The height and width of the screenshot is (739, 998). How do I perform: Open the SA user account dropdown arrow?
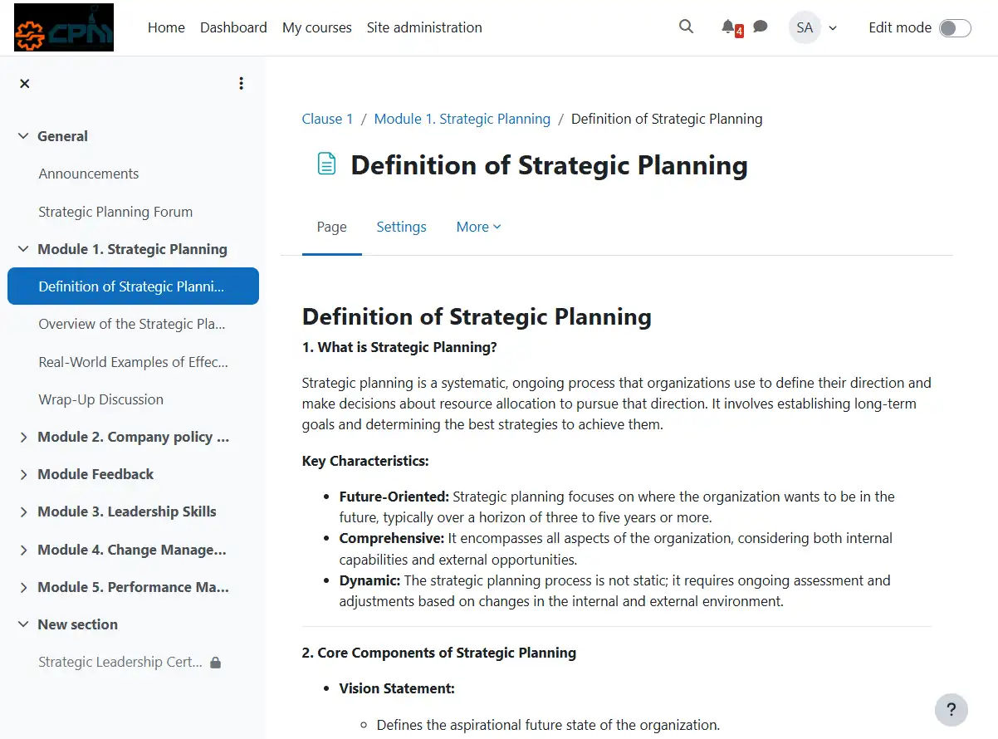pos(833,27)
